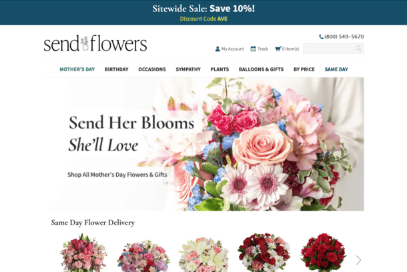Open the Same Day section
This screenshot has width=407, height=272.
pos(336,69)
